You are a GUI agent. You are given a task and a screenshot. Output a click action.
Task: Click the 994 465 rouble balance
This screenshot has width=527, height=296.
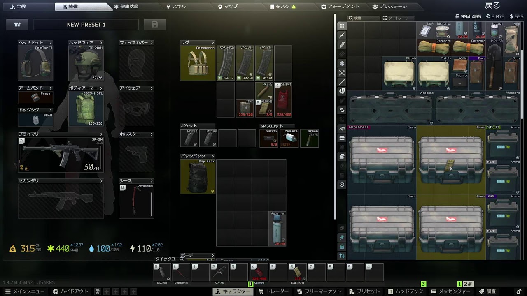coord(469,17)
